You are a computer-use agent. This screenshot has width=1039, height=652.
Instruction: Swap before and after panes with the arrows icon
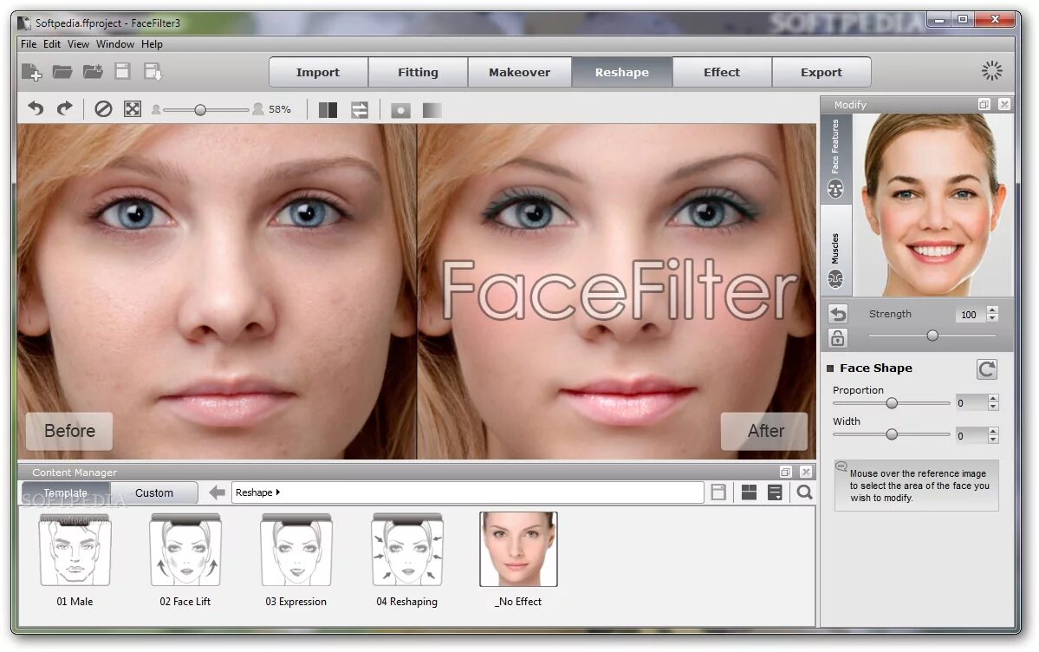click(359, 109)
